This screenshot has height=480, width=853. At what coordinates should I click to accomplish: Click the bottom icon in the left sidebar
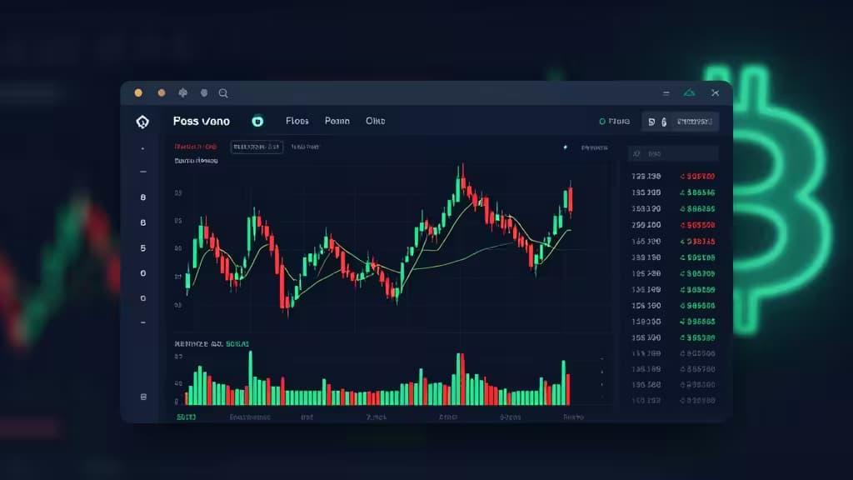point(143,397)
